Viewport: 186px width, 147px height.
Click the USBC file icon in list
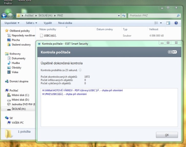(x=42, y=36)
